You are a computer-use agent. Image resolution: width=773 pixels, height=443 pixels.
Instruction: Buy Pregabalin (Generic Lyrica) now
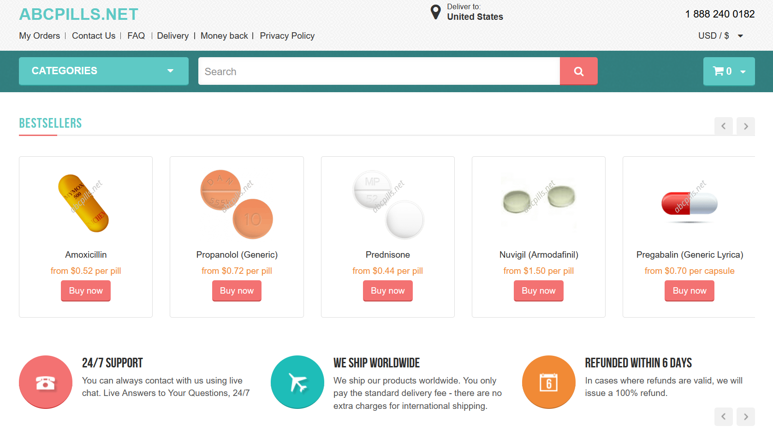point(690,291)
